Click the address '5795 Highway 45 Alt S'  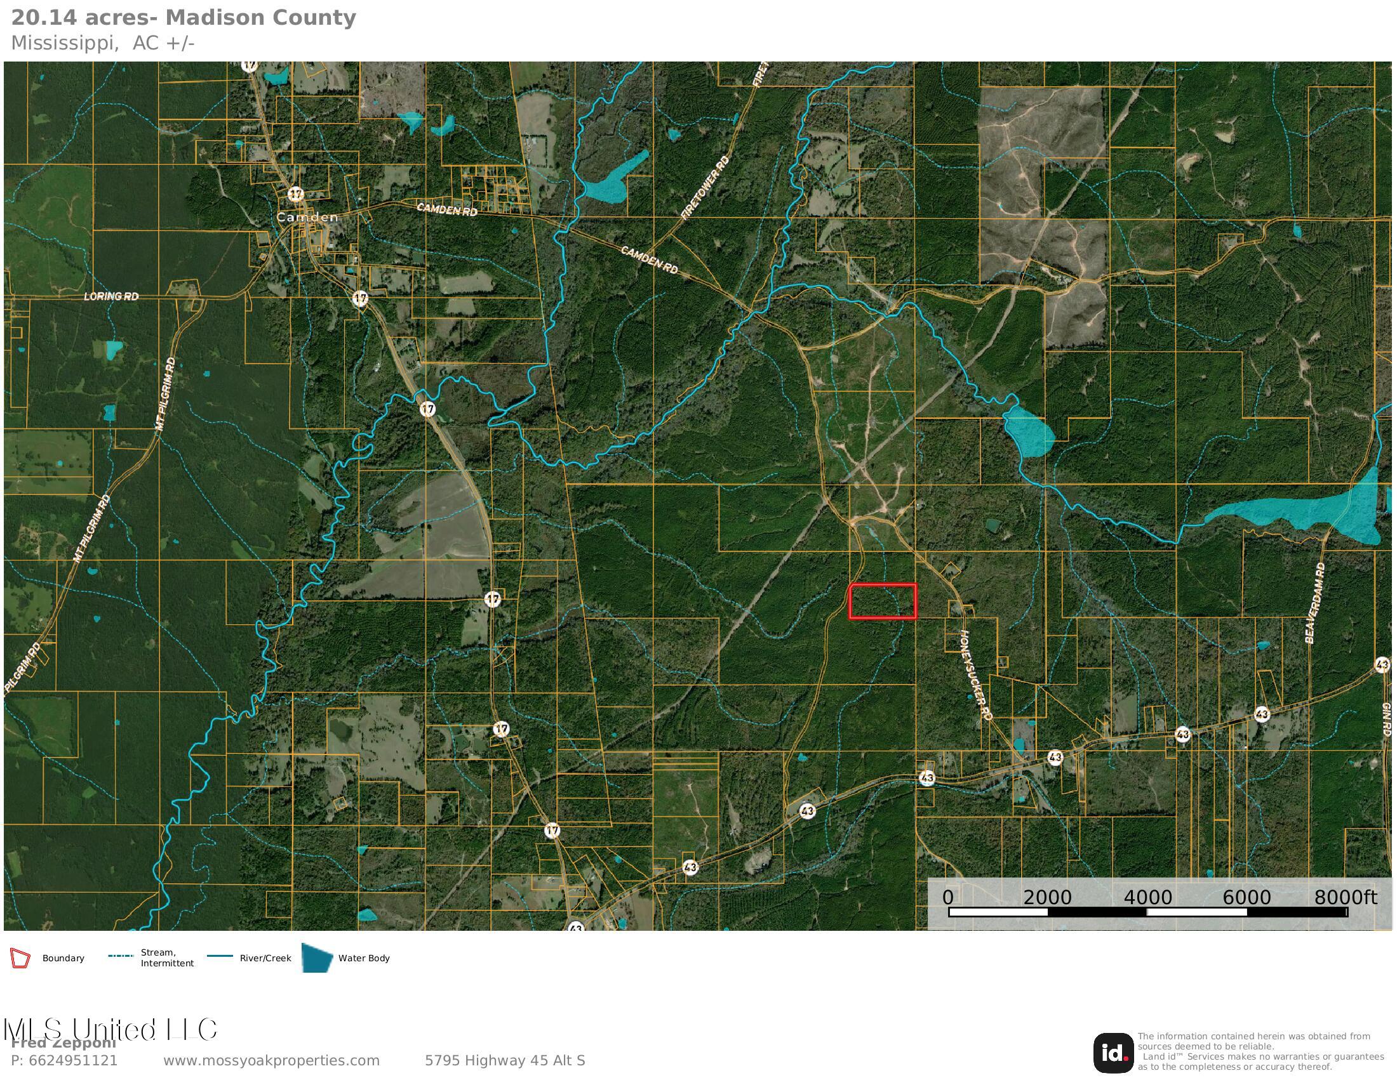pos(505,1061)
